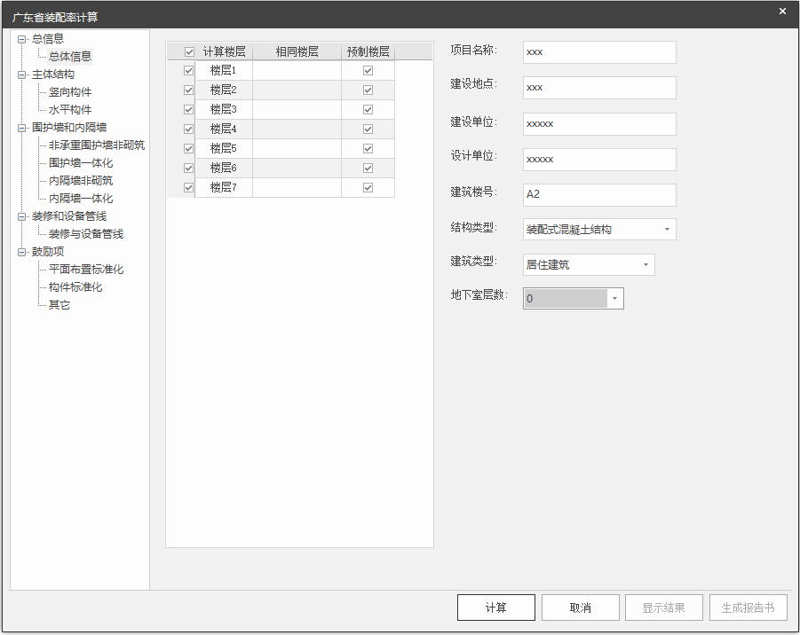Select 装修与设备管线 tree item
This screenshot has width=800, height=635.
click(86, 234)
